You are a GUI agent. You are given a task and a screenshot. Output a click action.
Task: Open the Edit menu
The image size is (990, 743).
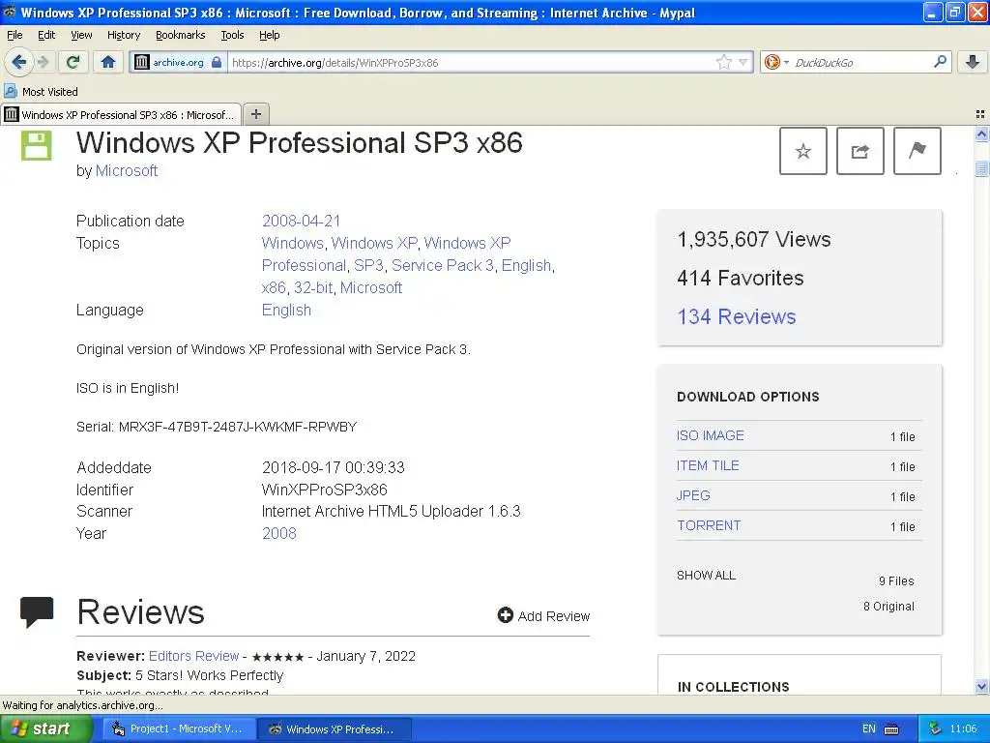click(x=46, y=35)
